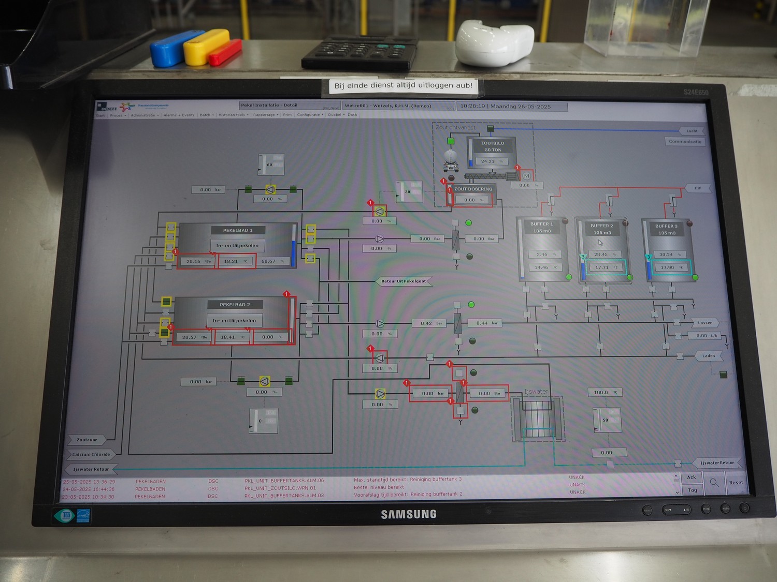
Task: Click the 100.0 °C temperature setpoint field
Action: click(605, 393)
